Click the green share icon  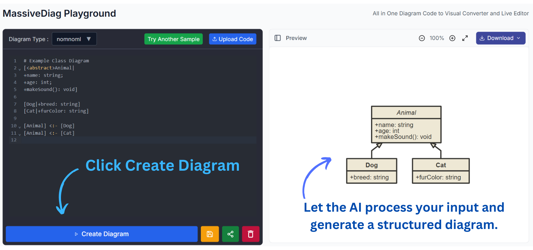point(231,234)
